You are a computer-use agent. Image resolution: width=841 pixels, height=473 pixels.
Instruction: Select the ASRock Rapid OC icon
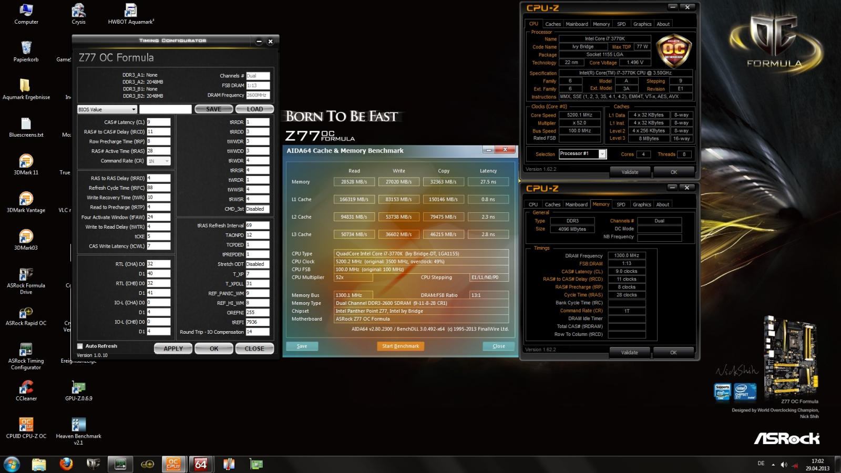pyautogui.click(x=26, y=316)
